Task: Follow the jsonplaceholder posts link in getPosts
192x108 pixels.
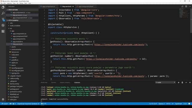Action: tap(119, 45)
